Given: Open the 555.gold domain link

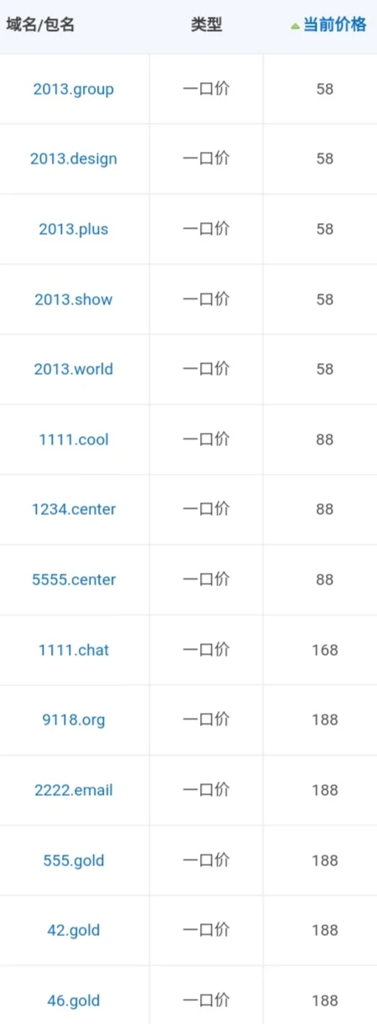Looking at the screenshot, I should pos(74,860).
